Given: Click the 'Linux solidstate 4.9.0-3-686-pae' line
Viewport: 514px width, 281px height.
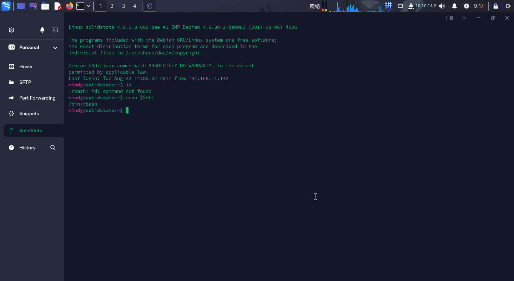Looking at the screenshot, I should point(183,27).
